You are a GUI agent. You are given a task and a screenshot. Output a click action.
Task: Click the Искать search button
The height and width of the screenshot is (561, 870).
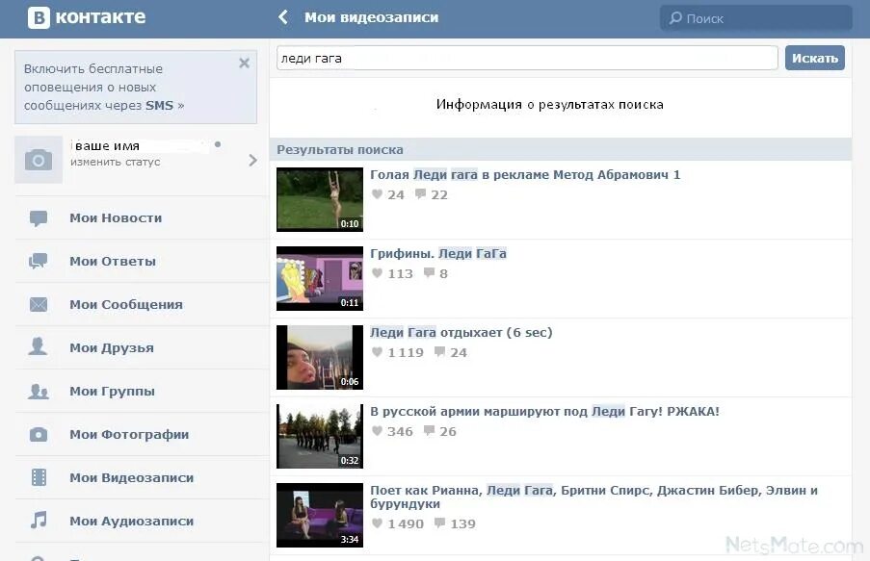click(x=814, y=58)
